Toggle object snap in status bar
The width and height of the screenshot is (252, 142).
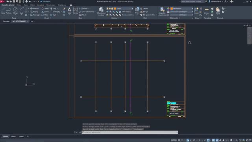pos(208,140)
